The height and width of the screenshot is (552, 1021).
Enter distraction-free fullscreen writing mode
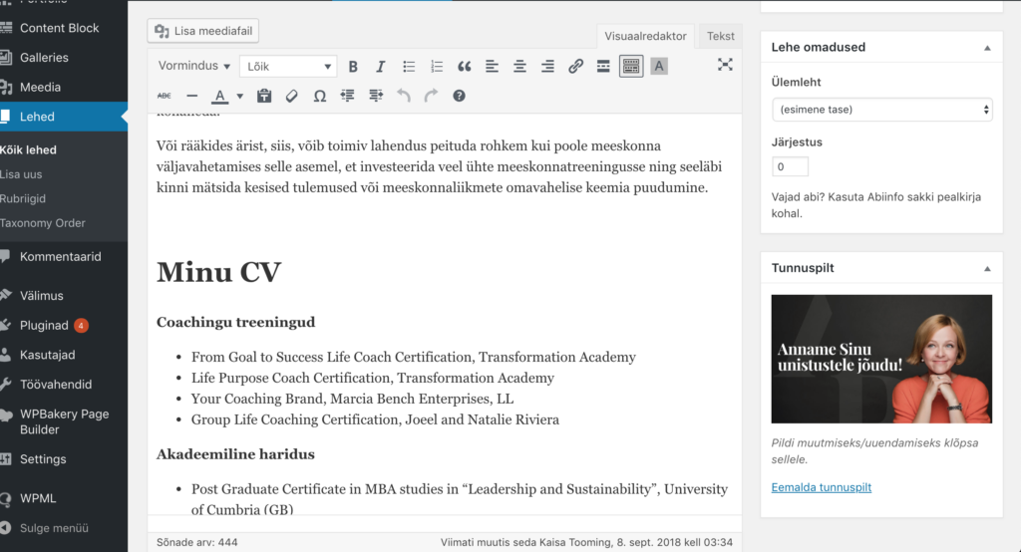pos(725,65)
